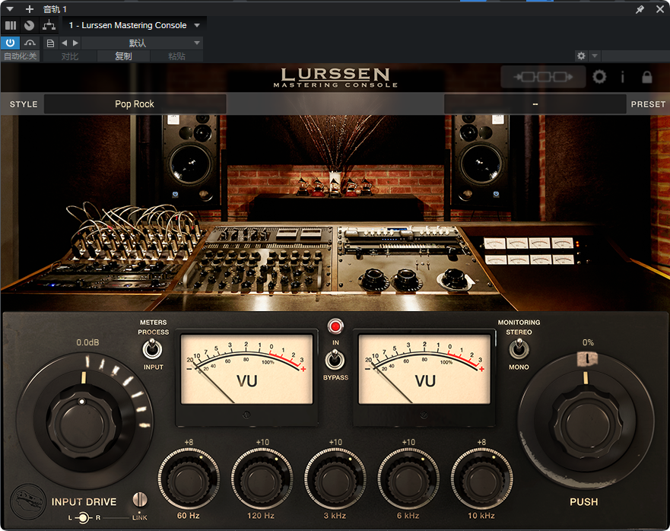The image size is (670, 531).
Task: Click the right VU meter calibration screw
Action: click(424, 415)
